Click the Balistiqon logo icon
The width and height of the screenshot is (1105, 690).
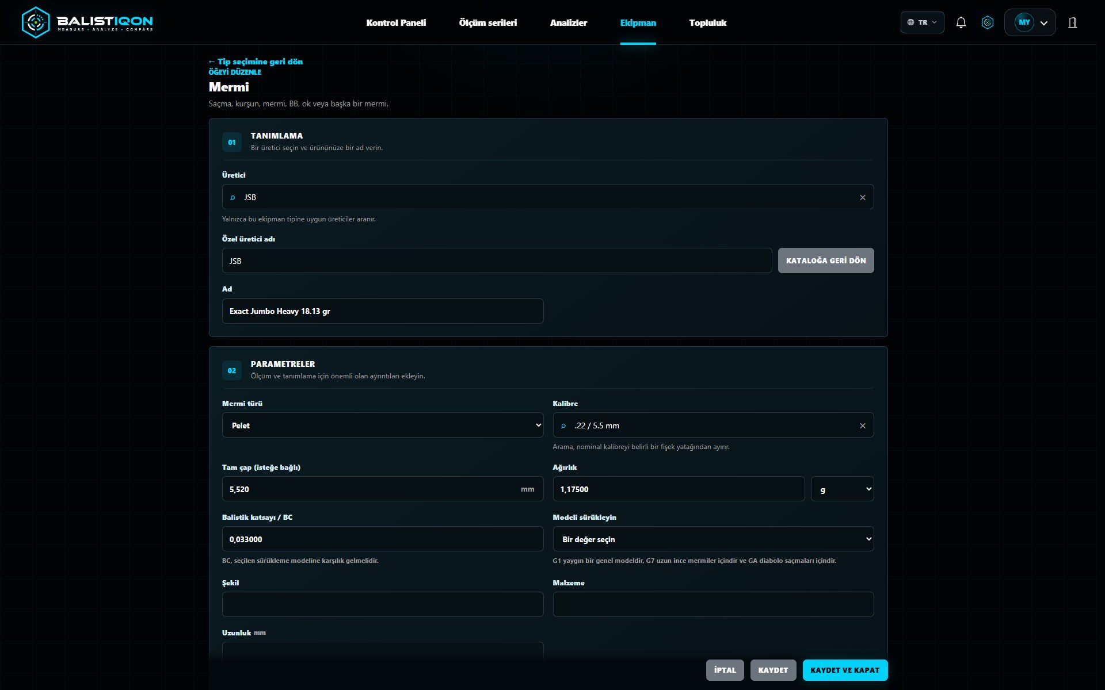coord(36,22)
